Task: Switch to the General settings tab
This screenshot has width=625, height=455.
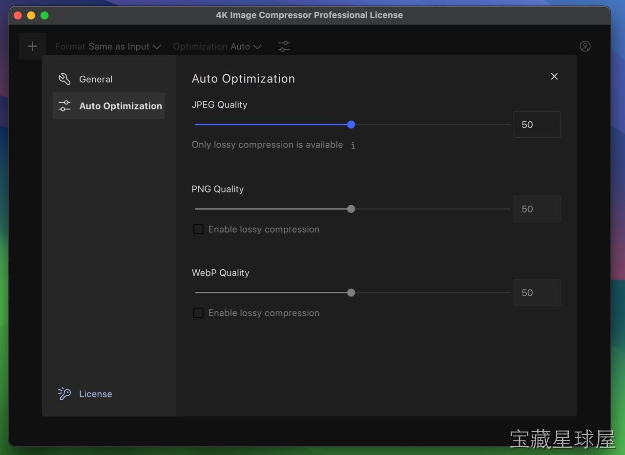Action: [x=109, y=79]
